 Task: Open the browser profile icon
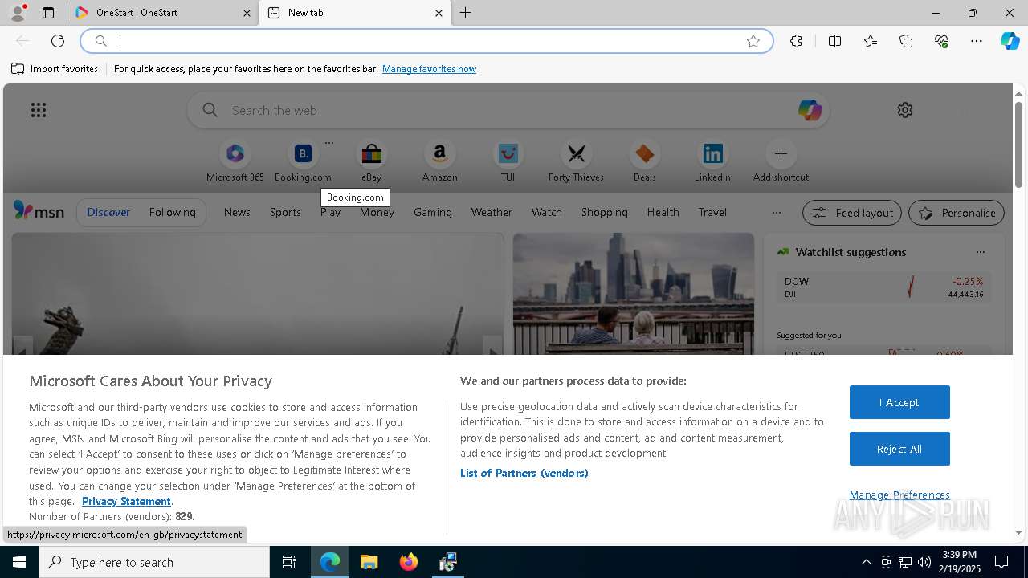click(18, 13)
